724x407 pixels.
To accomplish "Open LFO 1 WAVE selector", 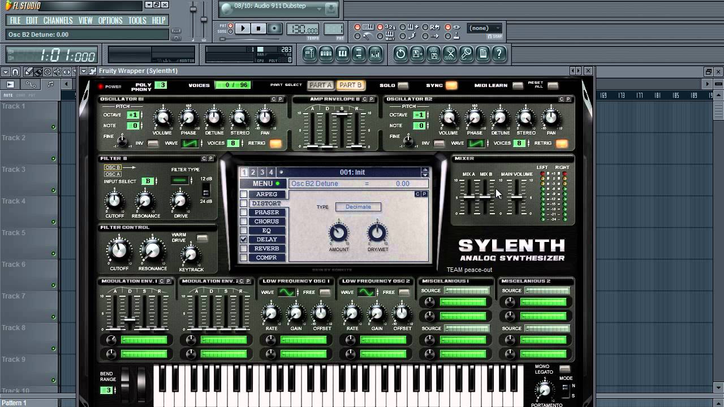I will coord(286,292).
